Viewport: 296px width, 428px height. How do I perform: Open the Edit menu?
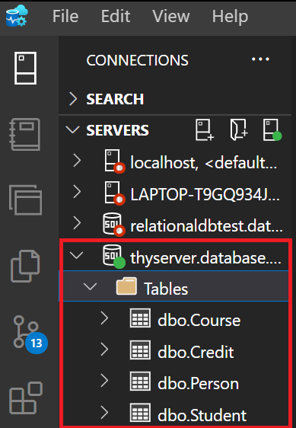[x=116, y=17]
